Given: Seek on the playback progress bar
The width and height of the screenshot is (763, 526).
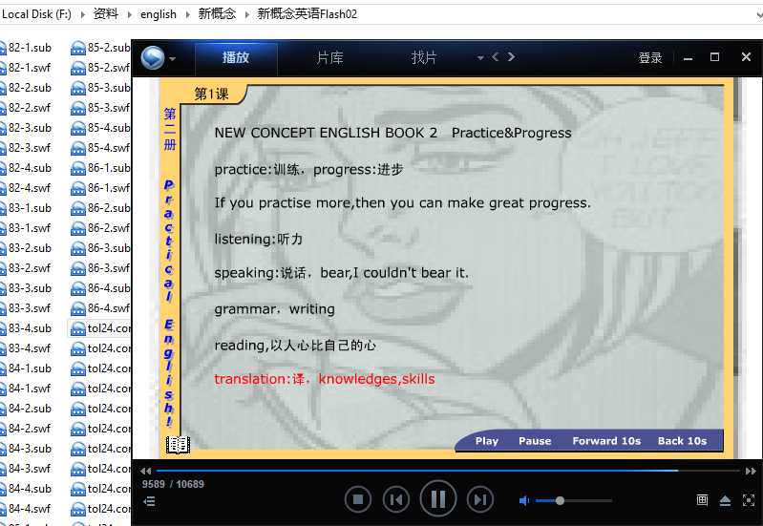Looking at the screenshot, I should point(448,471).
